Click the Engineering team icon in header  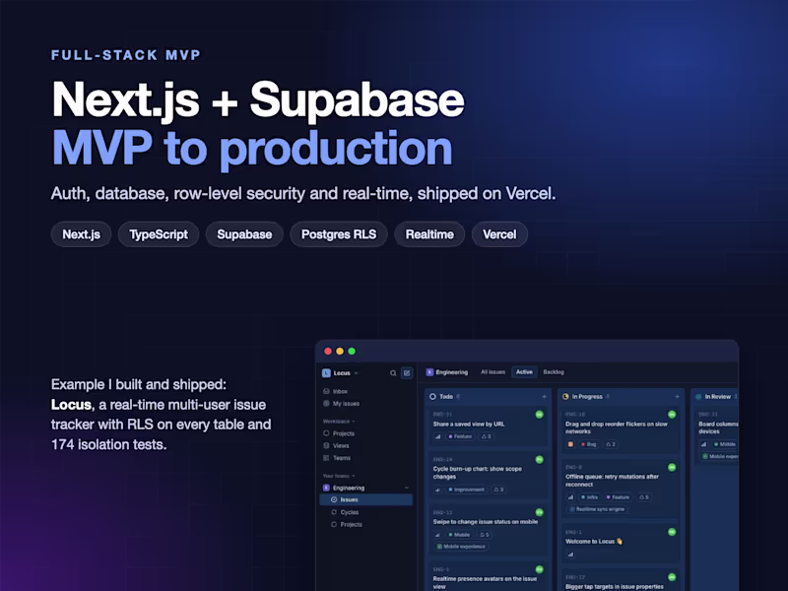[x=429, y=372]
